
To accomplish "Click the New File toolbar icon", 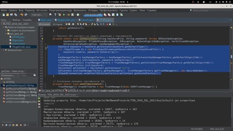I will pyautogui.click(x=3, y=15).
